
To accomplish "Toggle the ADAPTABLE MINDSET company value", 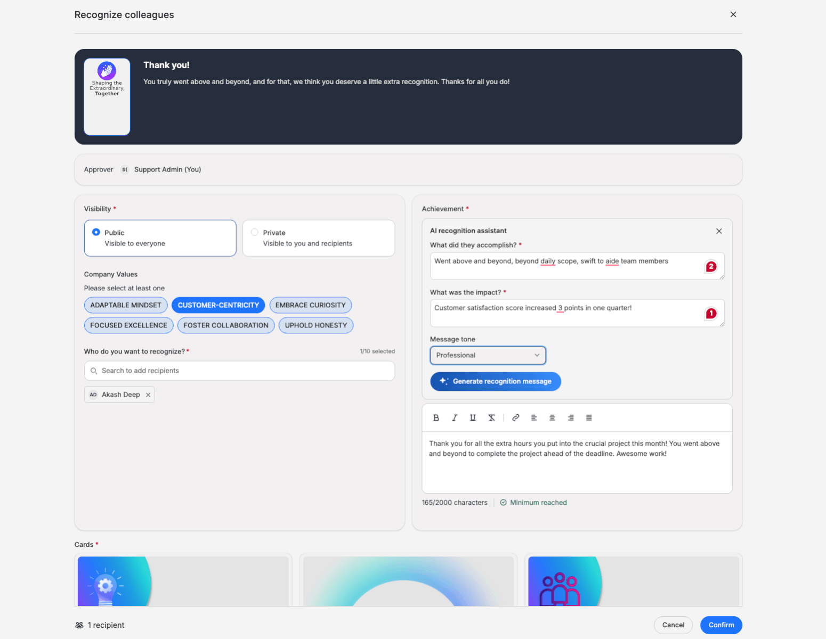I will pos(126,305).
